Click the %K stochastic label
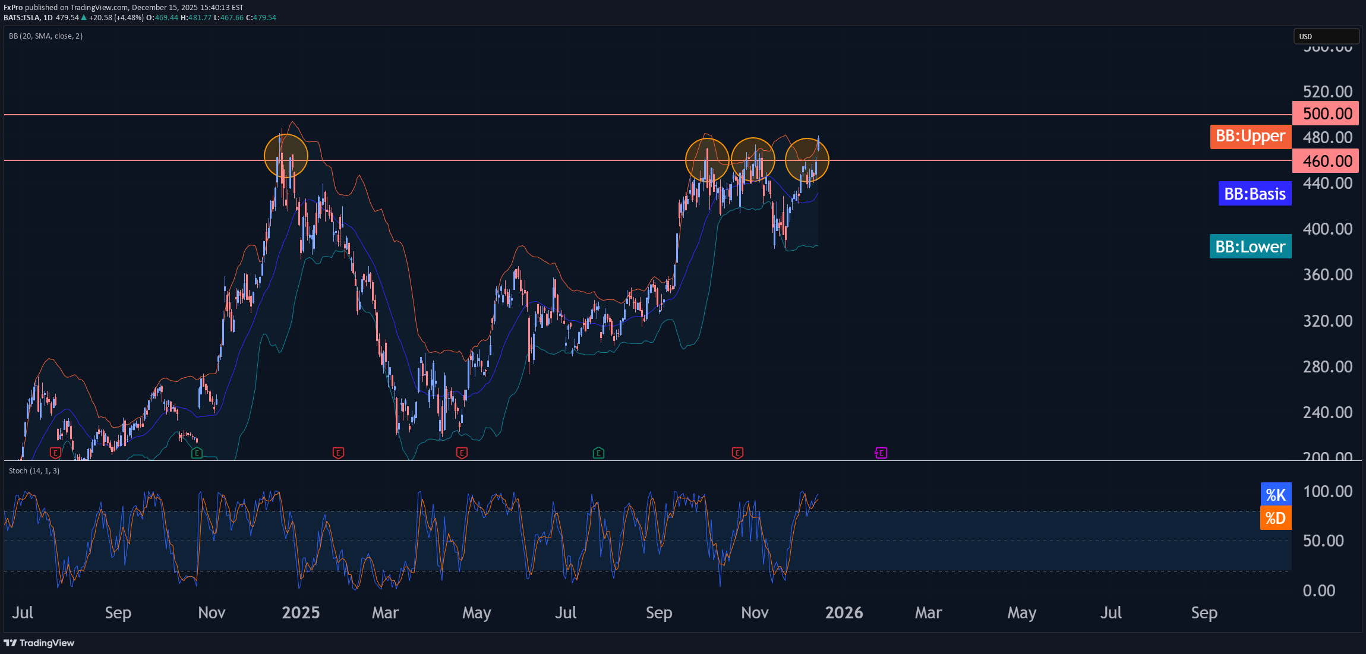 pyautogui.click(x=1276, y=494)
